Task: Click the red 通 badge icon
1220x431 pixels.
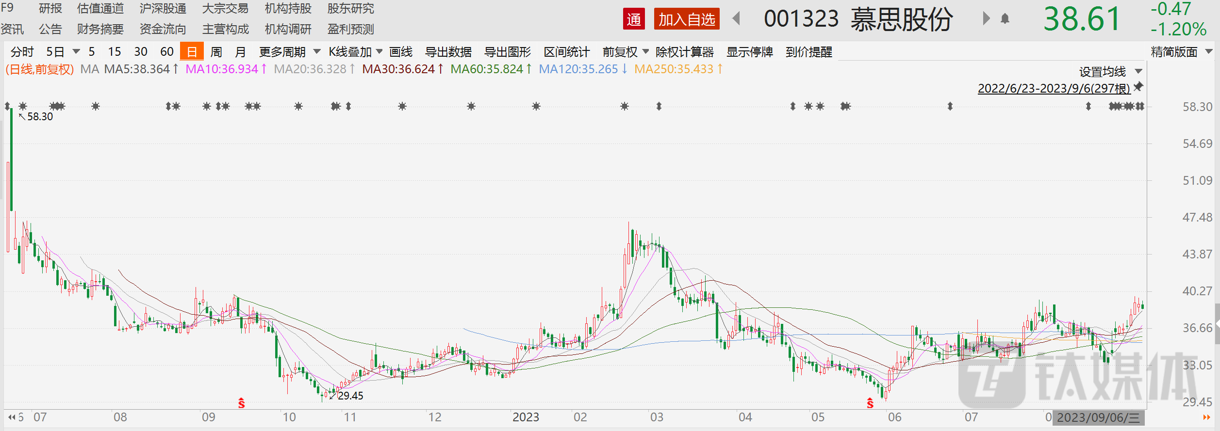Action: pyautogui.click(x=634, y=19)
